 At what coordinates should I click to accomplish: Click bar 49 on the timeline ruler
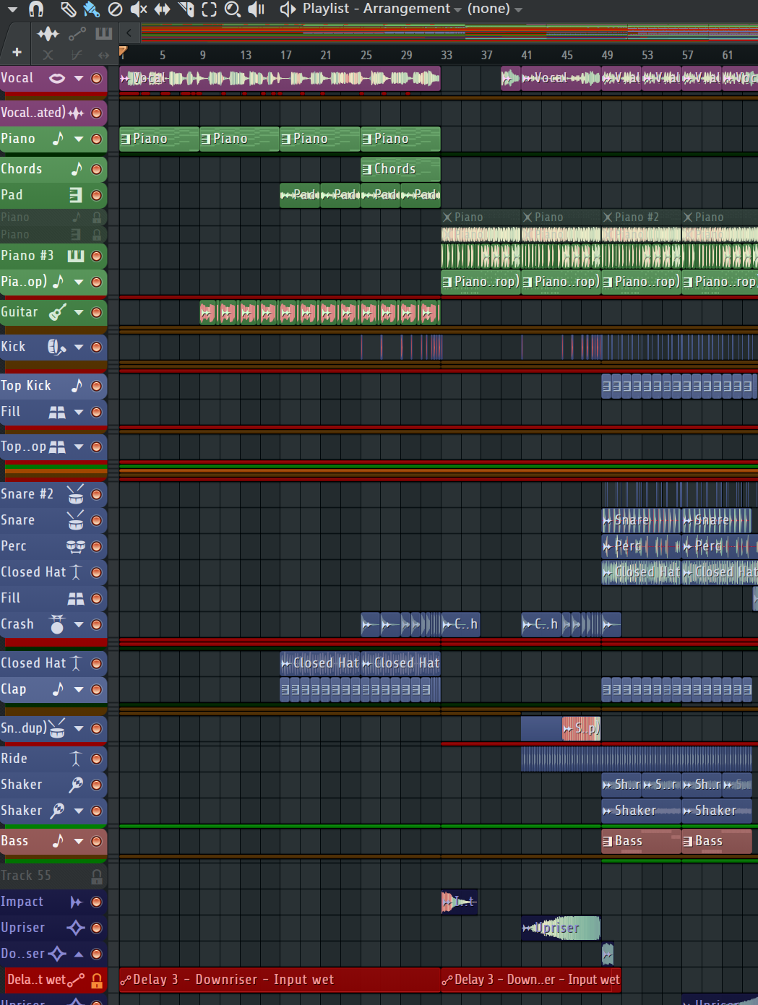607,55
